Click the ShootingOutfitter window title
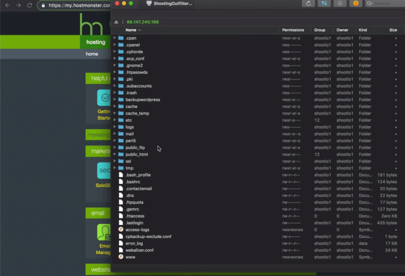Screen dimensions: 405x276 [173, 4]
